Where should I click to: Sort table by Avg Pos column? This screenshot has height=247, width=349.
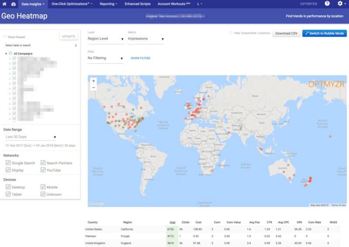pyautogui.click(x=254, y=222)
